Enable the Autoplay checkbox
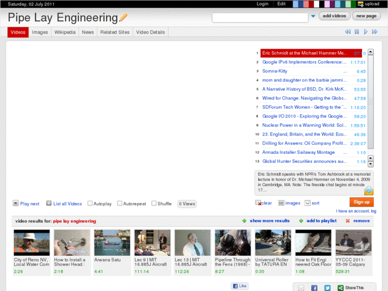 pos(90,203)
